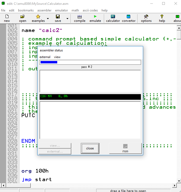
Task: Click horizontal scrollbar left arrow
Action: click(x=3, y=185)
